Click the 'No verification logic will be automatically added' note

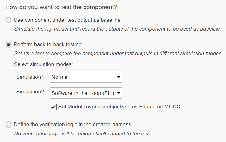pyautogui.click(x=82, y=133)
